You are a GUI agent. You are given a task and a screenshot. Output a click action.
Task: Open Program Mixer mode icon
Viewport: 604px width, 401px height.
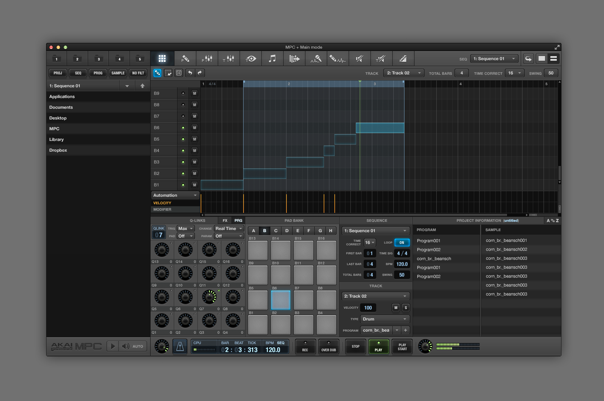point(207,59)
